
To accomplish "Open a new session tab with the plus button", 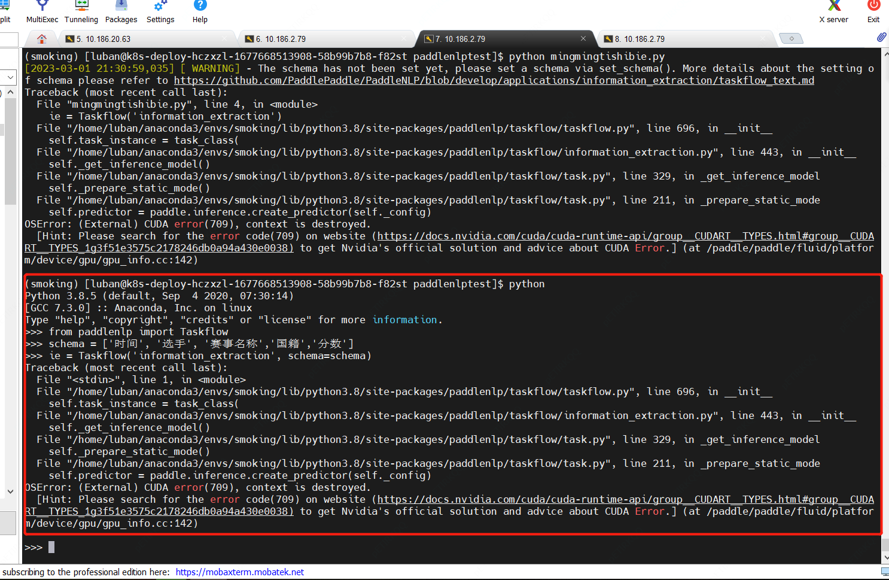I will pos(791,37).
